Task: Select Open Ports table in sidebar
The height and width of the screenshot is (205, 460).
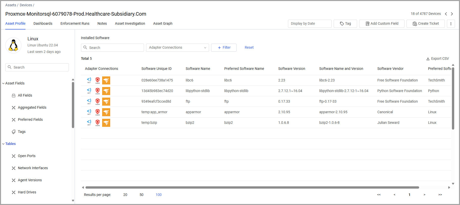Action: (27, 156)
